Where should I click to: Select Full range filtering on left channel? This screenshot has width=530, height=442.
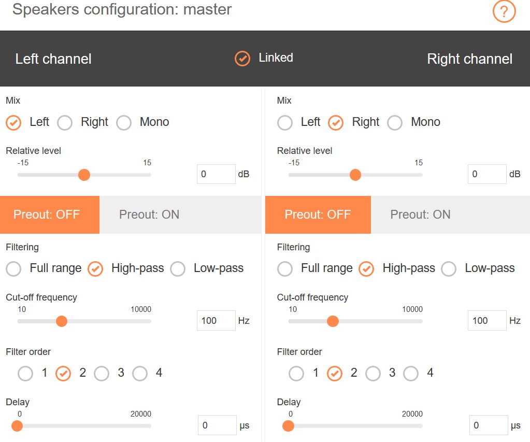coord(13,269)
